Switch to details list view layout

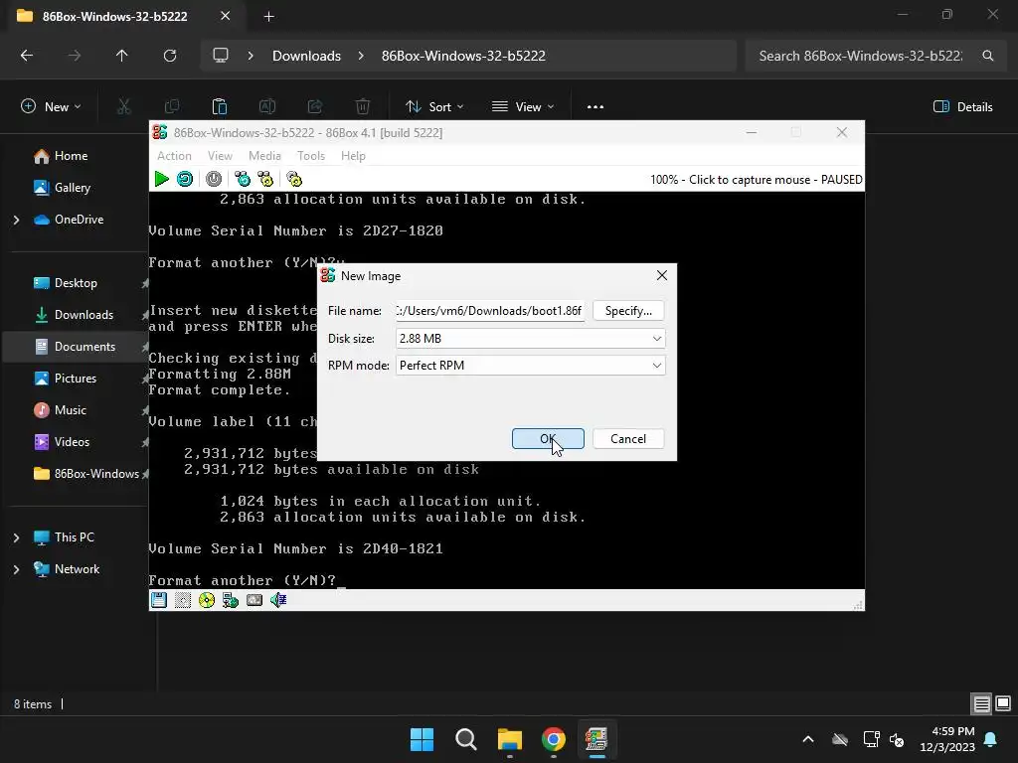click(x=981, y=704)
